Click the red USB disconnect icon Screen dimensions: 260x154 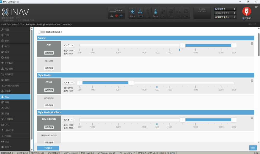pos(246,11)
